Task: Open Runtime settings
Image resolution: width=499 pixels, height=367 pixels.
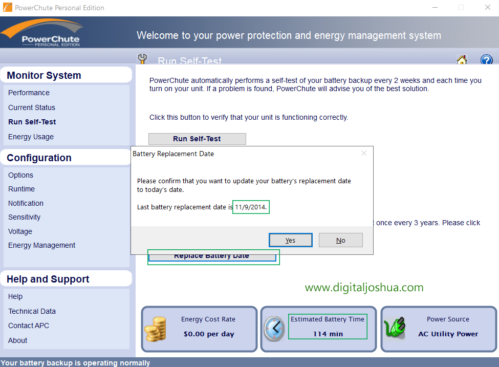Action: [x=21, y=189]
